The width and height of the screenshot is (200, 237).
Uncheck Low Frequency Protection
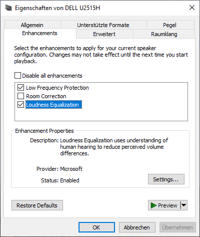point(20,88)
